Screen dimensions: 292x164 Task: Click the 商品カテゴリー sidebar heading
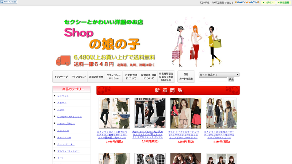tap(72, 89)
